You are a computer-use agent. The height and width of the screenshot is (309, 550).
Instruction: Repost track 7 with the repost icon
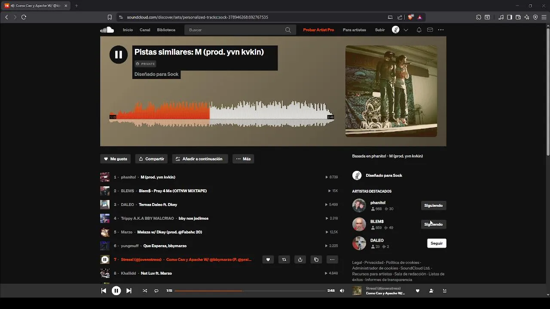point(284,260)
